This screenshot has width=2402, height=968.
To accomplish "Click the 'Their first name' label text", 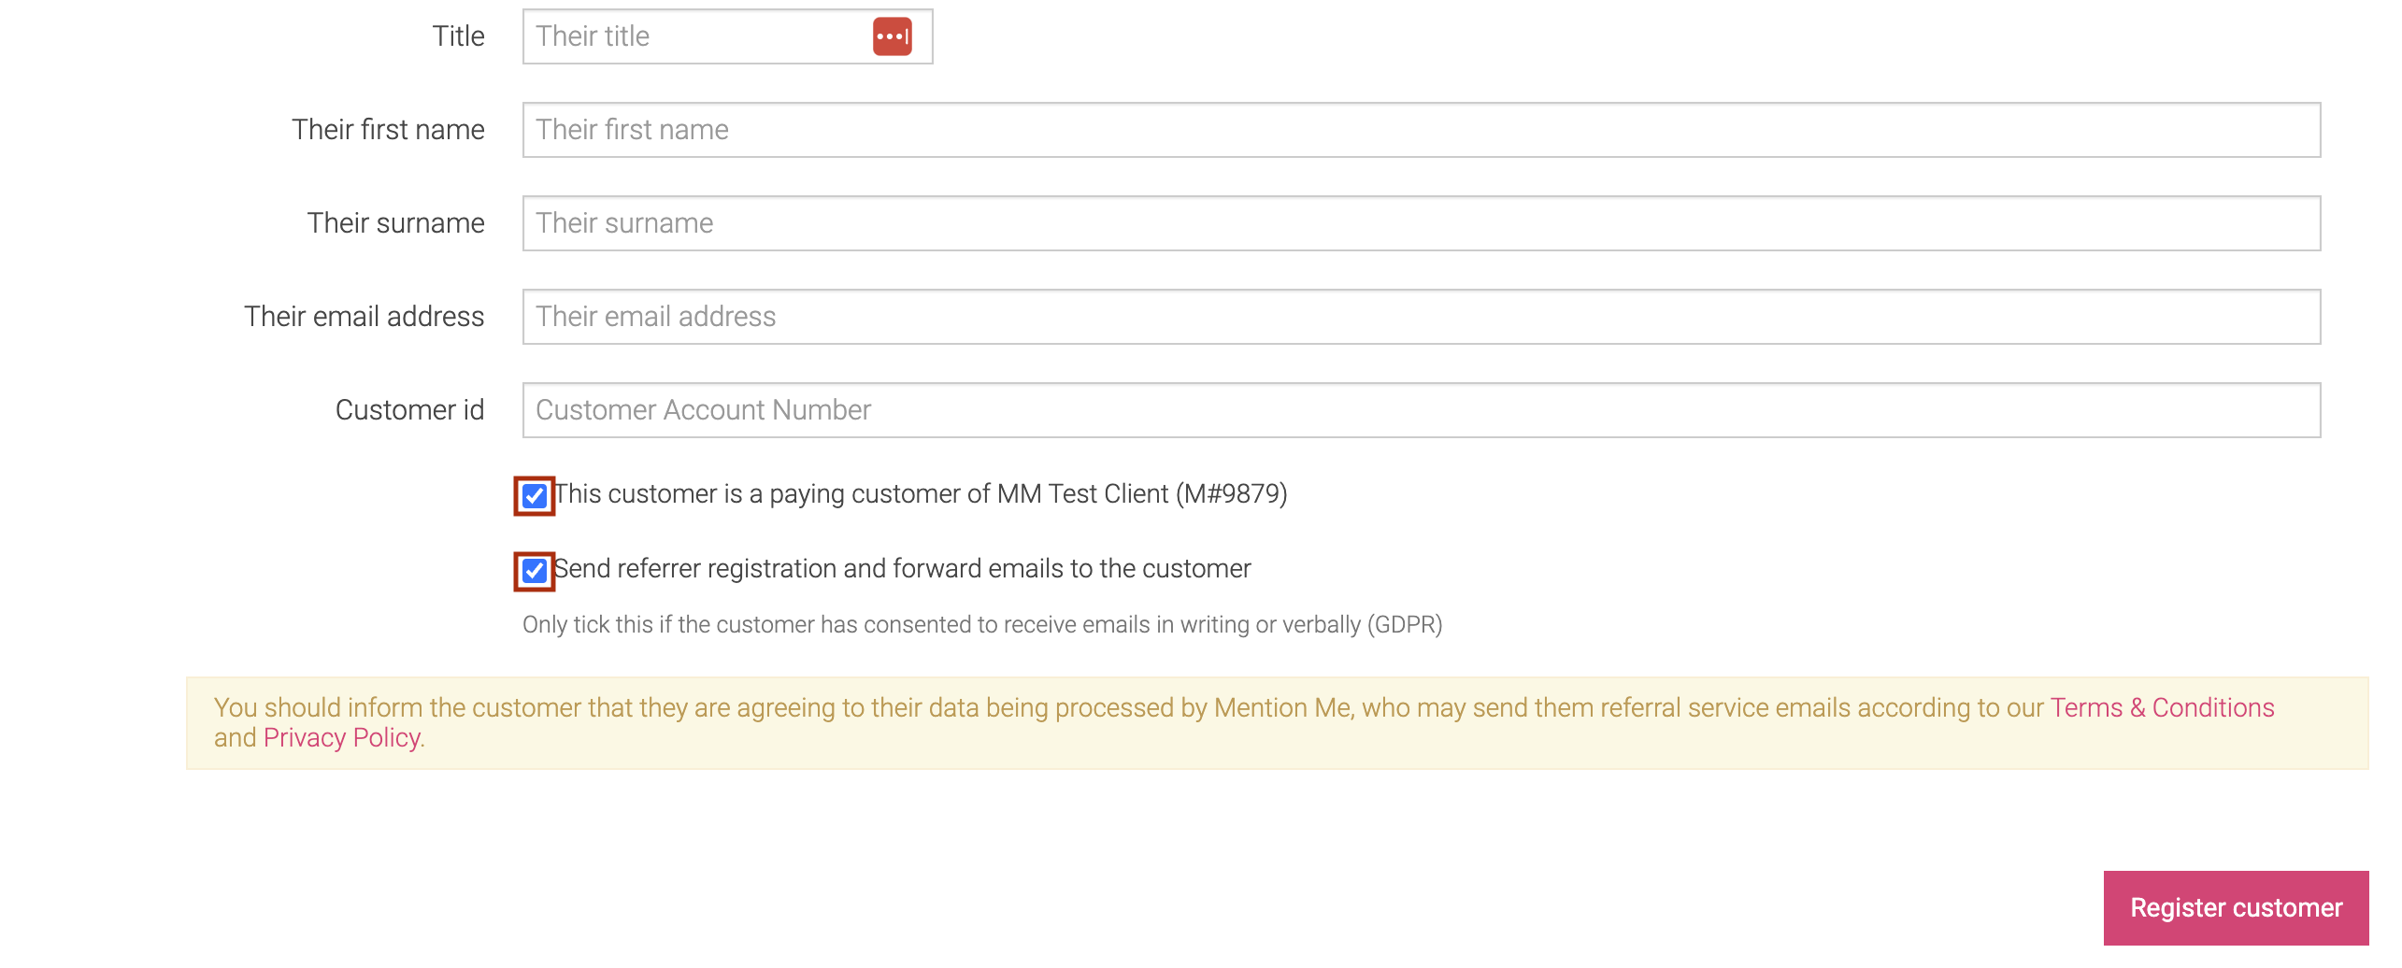I will tap(388, 130).
